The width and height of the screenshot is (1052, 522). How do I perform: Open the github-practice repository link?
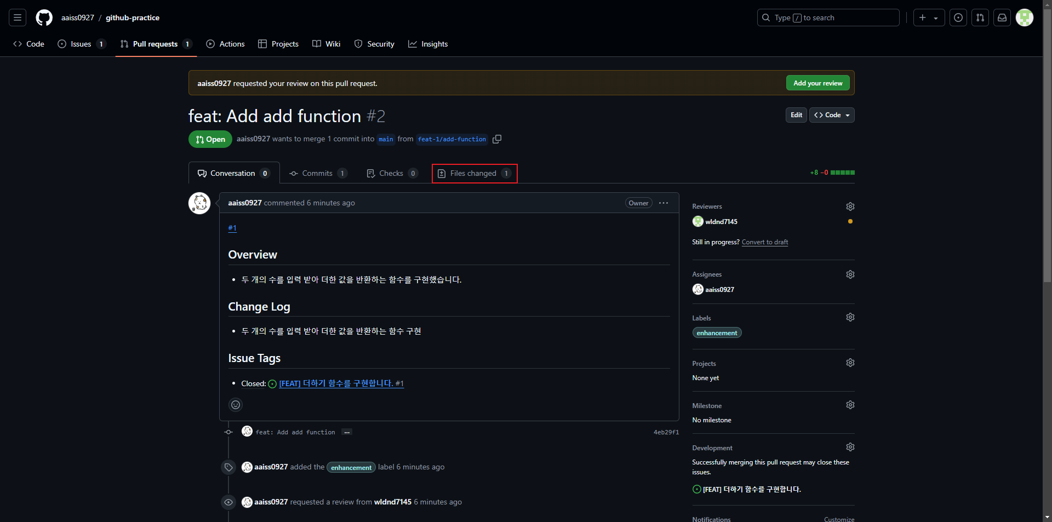(x=133, y=18)
